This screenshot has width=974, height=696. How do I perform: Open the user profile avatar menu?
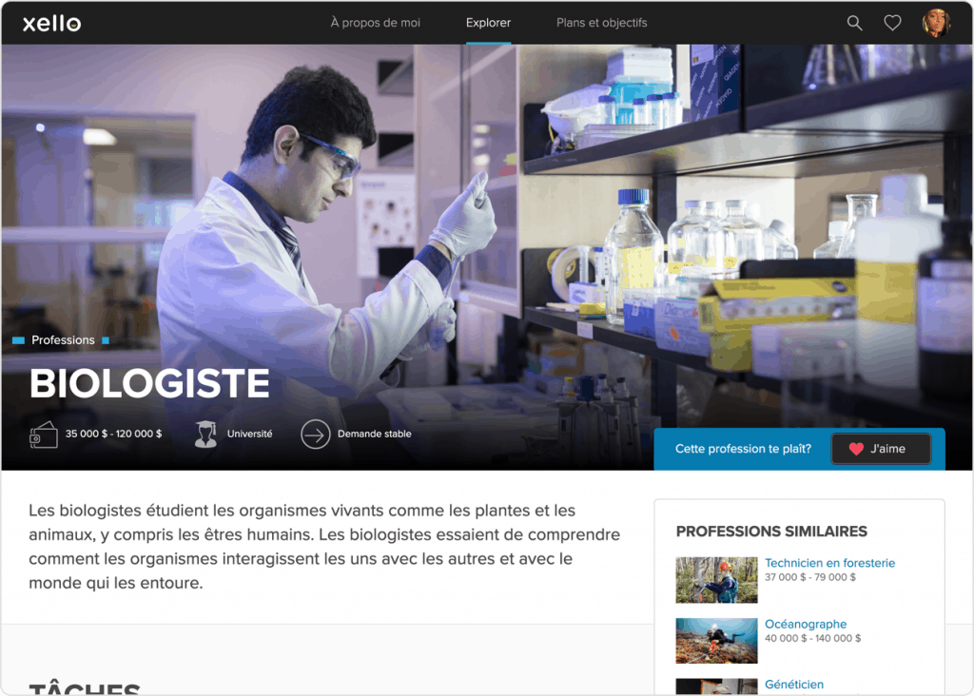pos(936,23)
